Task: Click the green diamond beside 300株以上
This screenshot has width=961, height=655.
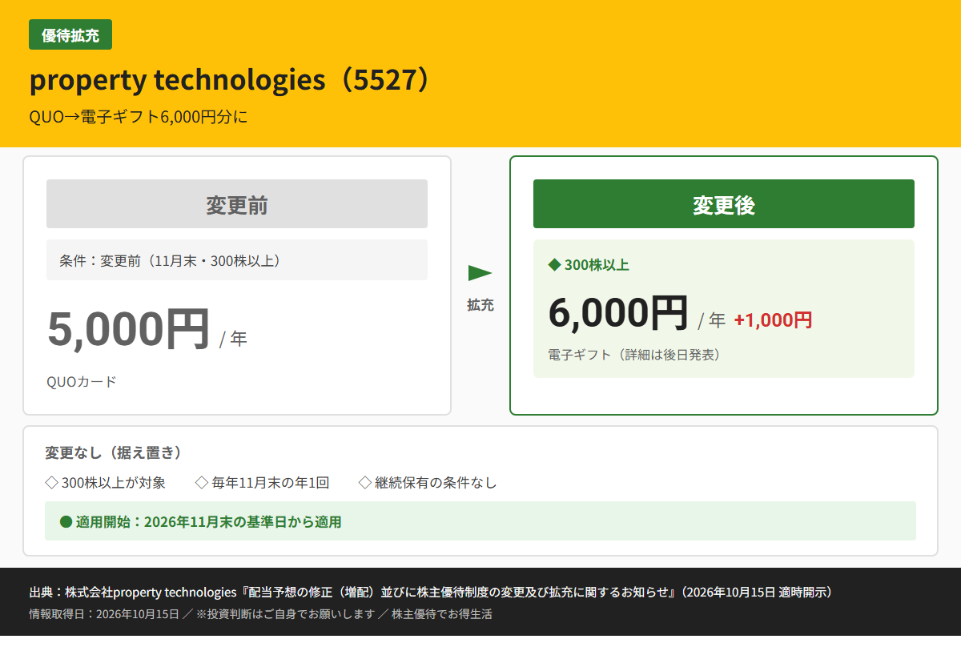Action: click(x=553, y=264)
